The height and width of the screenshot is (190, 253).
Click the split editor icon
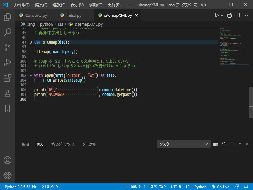click(238, 15)
